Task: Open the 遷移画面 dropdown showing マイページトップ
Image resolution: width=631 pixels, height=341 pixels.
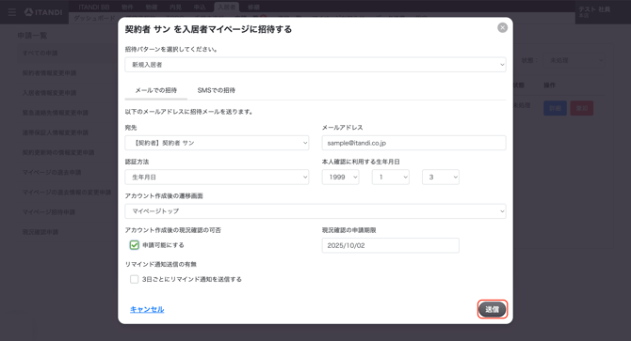Action: (315, 211)
